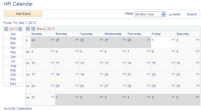Add event with (+) on Monday March 11
Screen dimensions: 201x111
[x=77, y=63]
